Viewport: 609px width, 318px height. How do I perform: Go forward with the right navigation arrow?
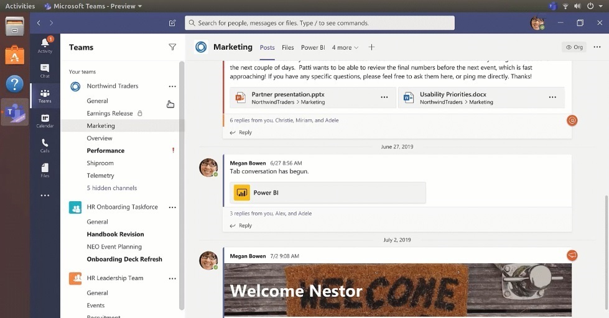(x=51, y=23)
